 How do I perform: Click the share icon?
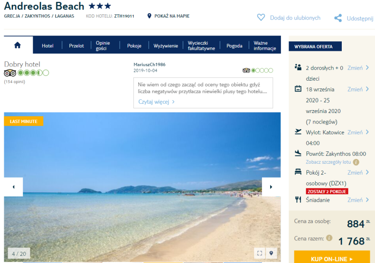338,18
